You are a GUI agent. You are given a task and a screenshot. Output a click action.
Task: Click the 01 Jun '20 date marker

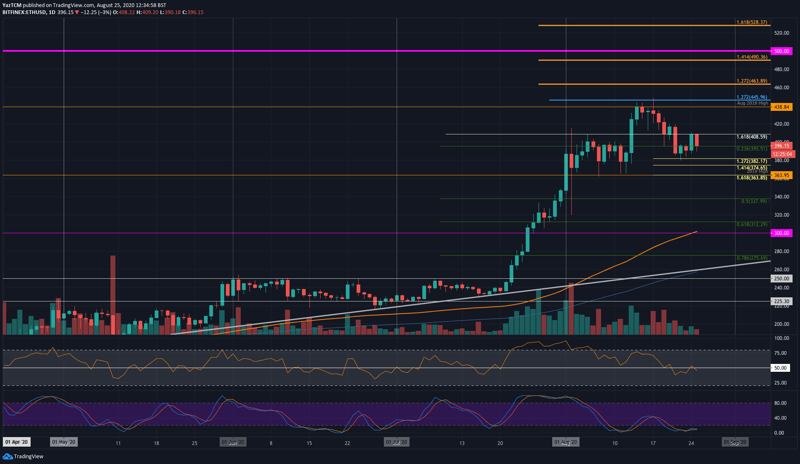[x=233, y=442]
